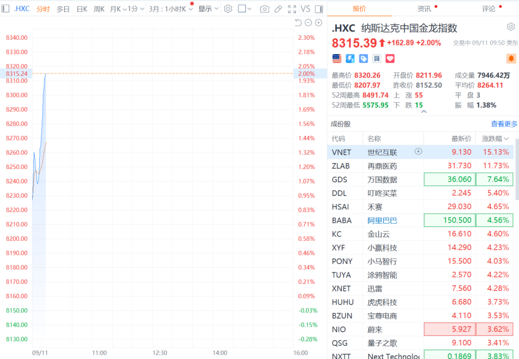Select the NIO 蔚来 row
This screenshot has width=519, height=359.
tap(421, 329)
